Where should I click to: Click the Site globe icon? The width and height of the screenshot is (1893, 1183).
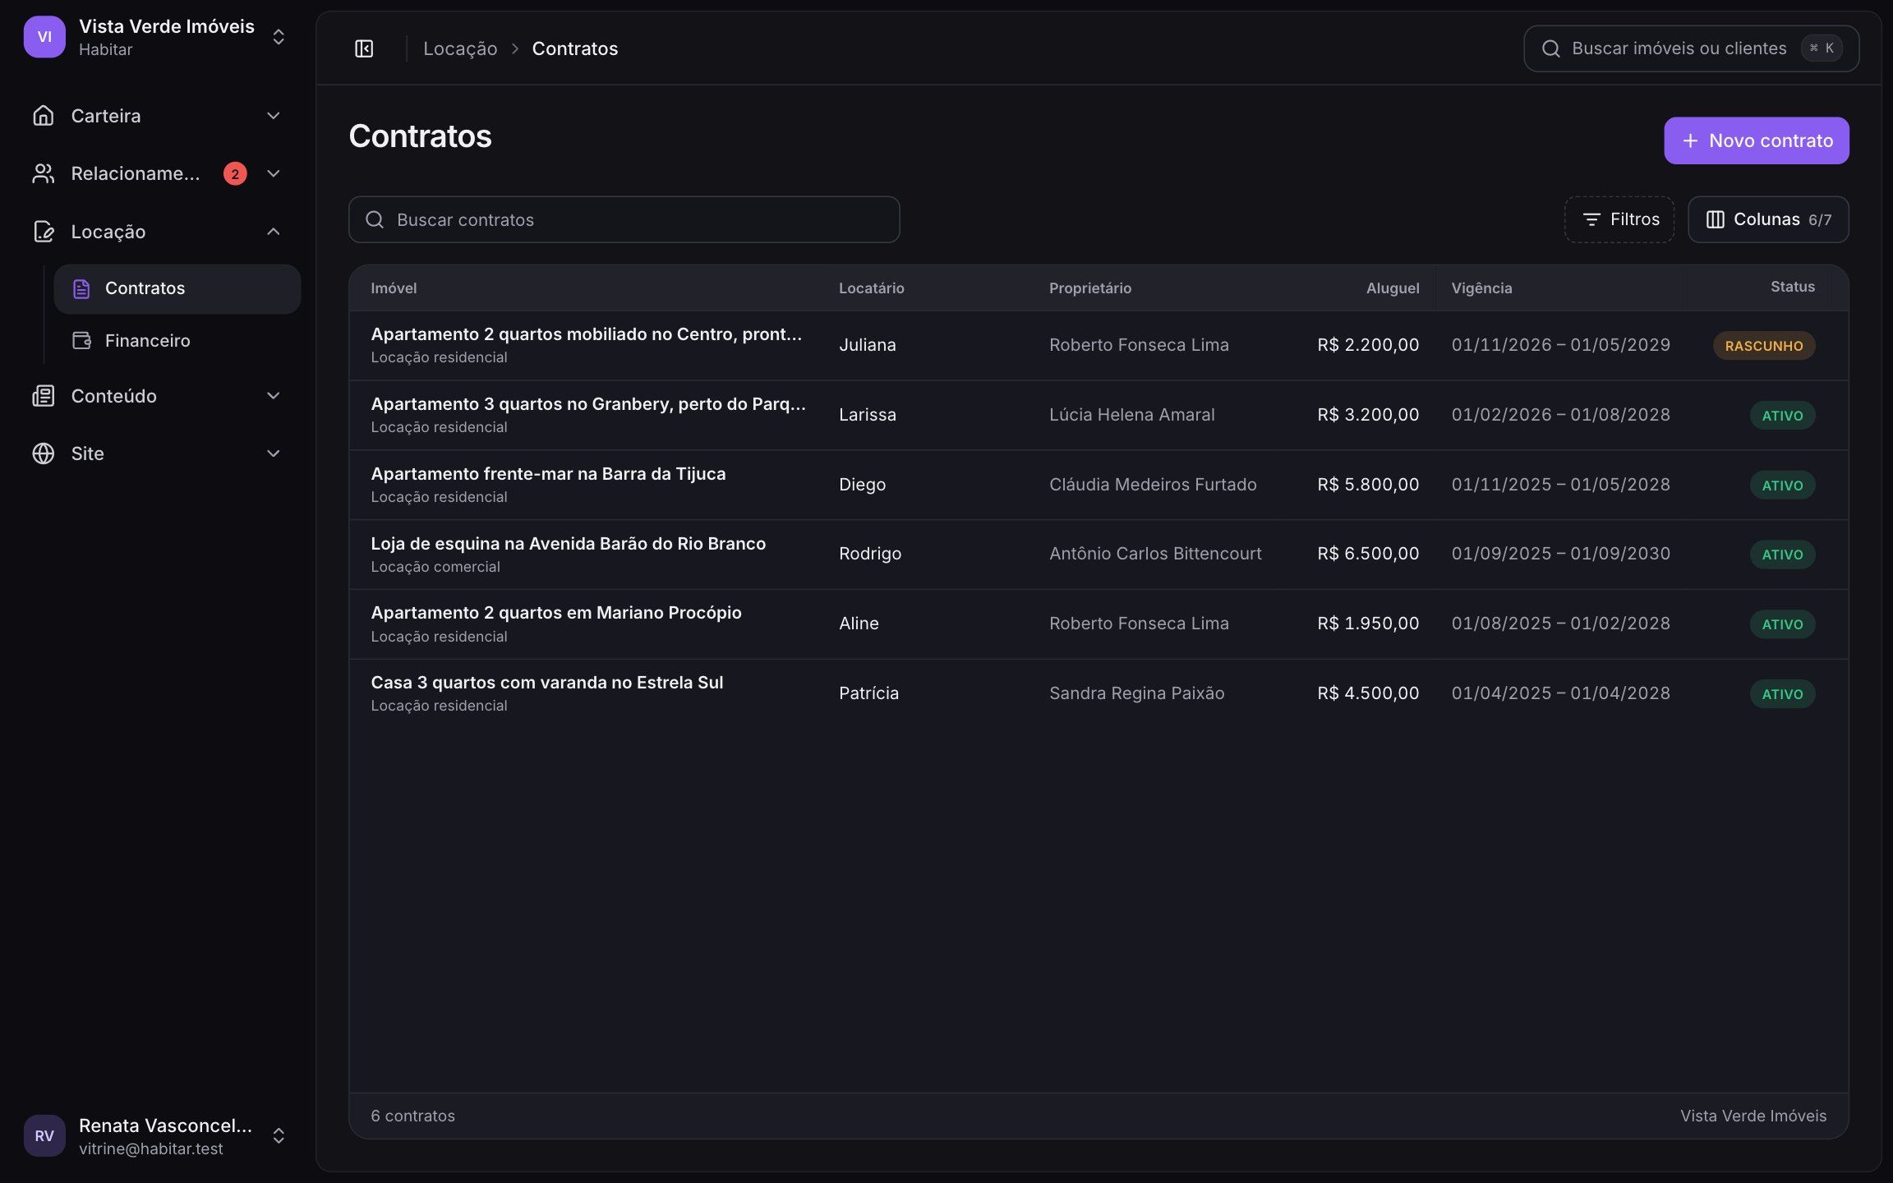(x=43, y=453)
